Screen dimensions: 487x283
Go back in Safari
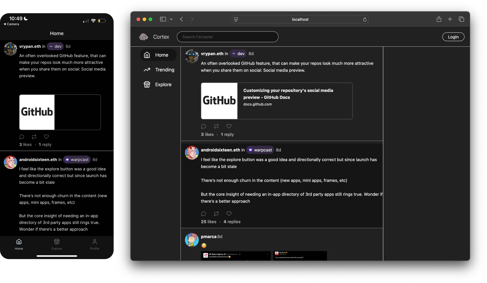pos(181,19)
